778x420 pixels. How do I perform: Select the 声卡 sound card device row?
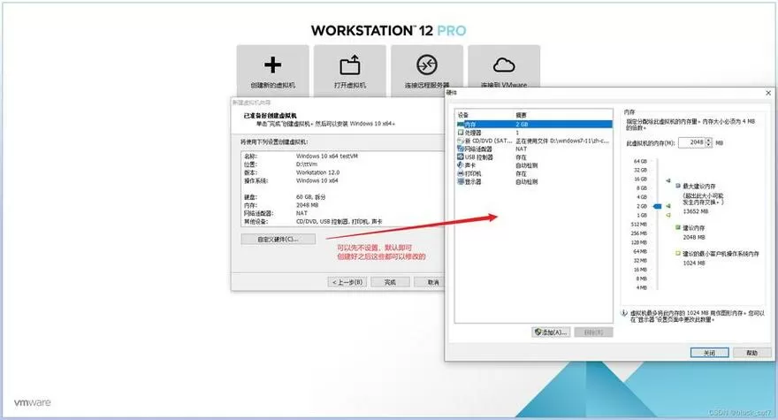tap(534, 165)
